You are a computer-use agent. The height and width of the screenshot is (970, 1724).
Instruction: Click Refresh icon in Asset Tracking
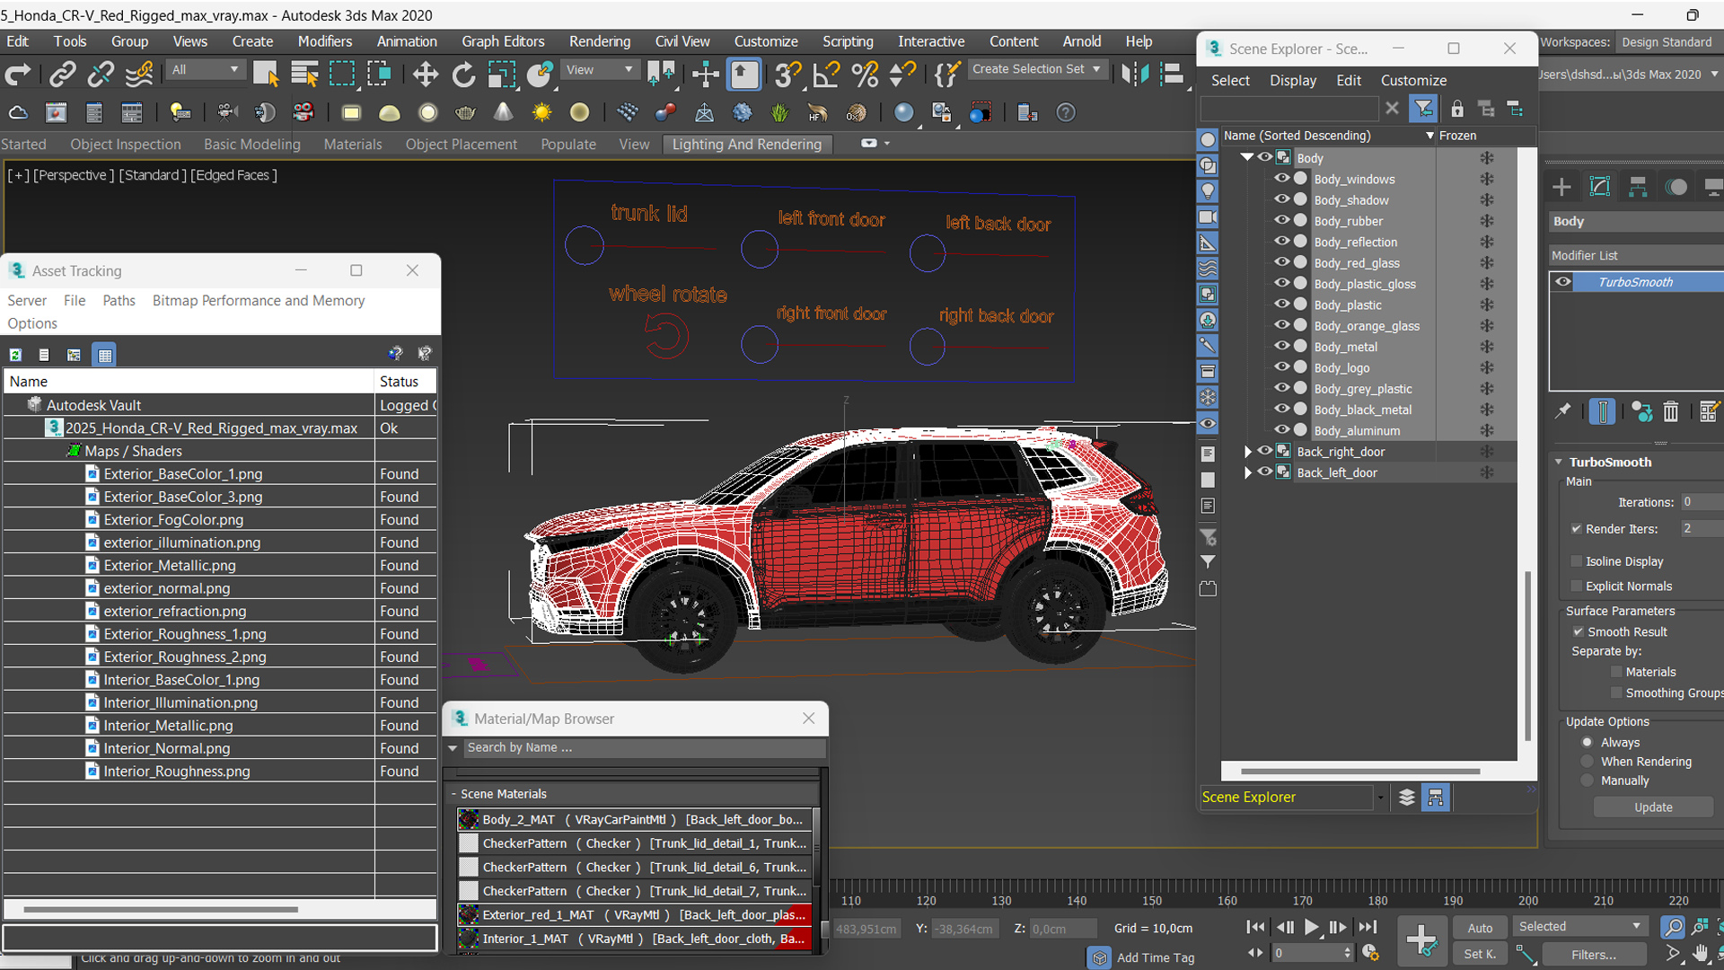[15, 355]
